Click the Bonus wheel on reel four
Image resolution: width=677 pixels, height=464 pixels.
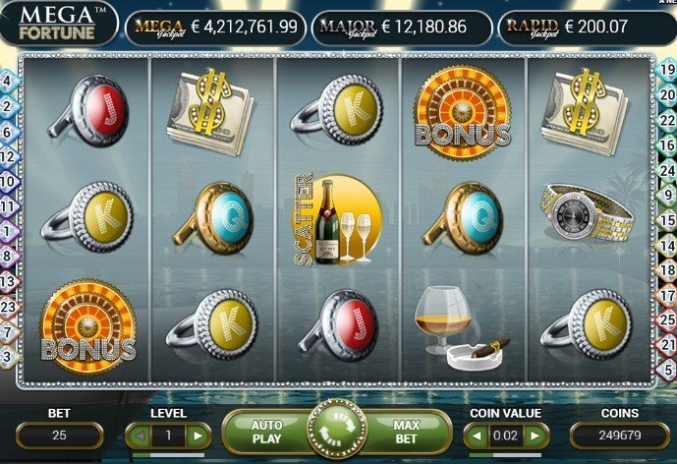pos(463,112)
